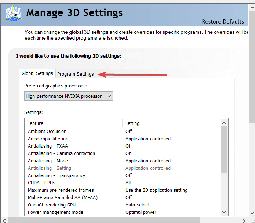
Task: Select the Anisotropic filtering row
Action: 122,139
